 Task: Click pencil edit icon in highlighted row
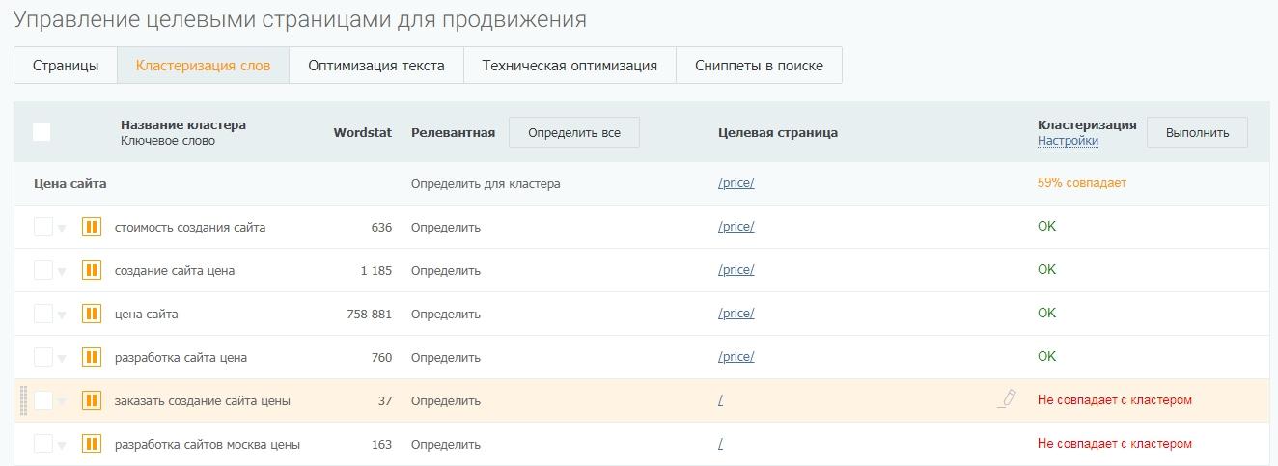point(1007,398)
